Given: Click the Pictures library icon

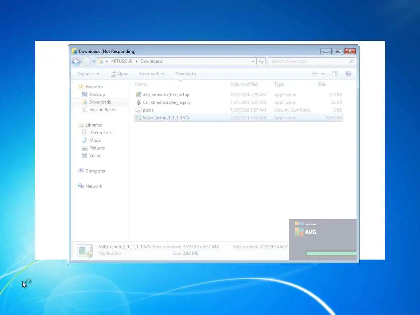Looking at the screenshot, I should click(85, 148).
